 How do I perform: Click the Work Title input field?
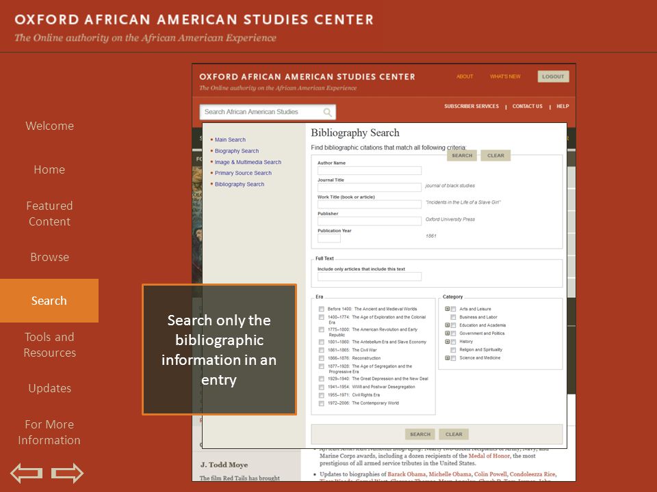(x=369, y=204)
